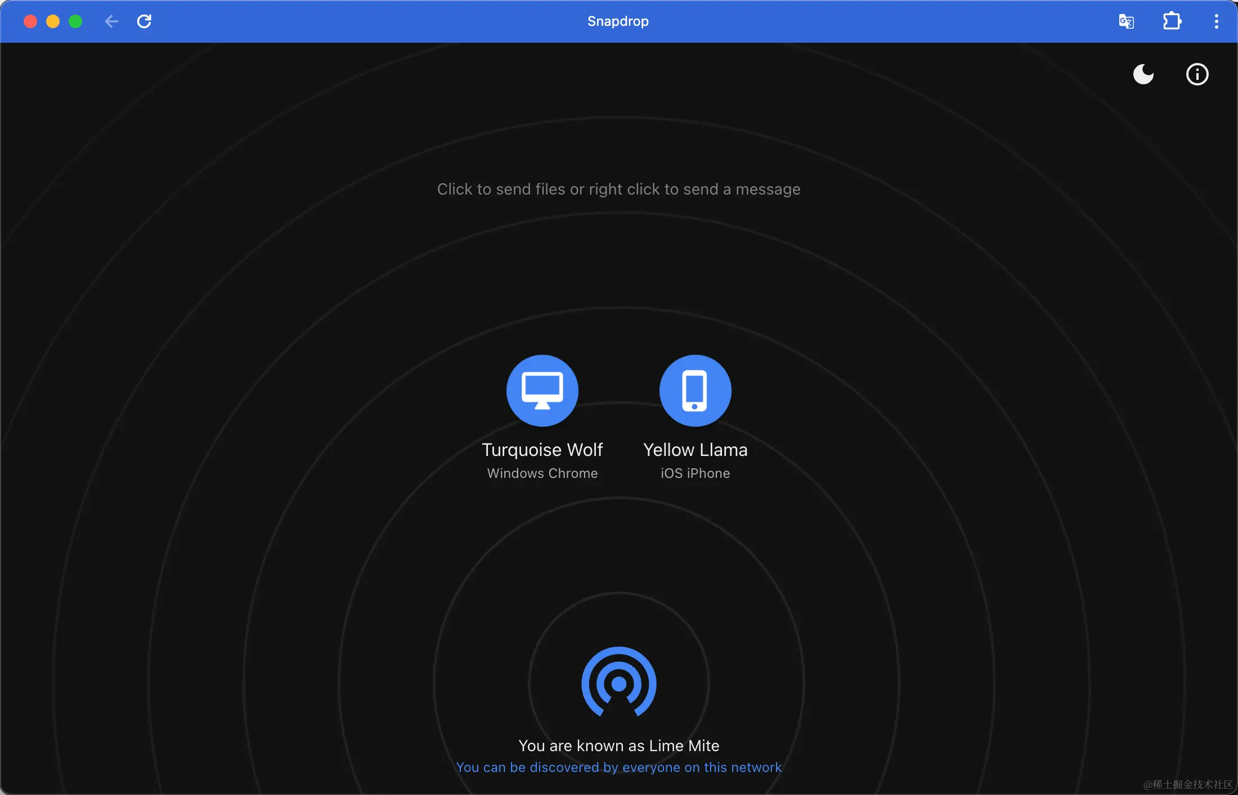Viewport: 1238px width, 795px height.
Task: Open the Google Translate icon in title bar
Action: pyautogui.click(x=1126, y=21)
